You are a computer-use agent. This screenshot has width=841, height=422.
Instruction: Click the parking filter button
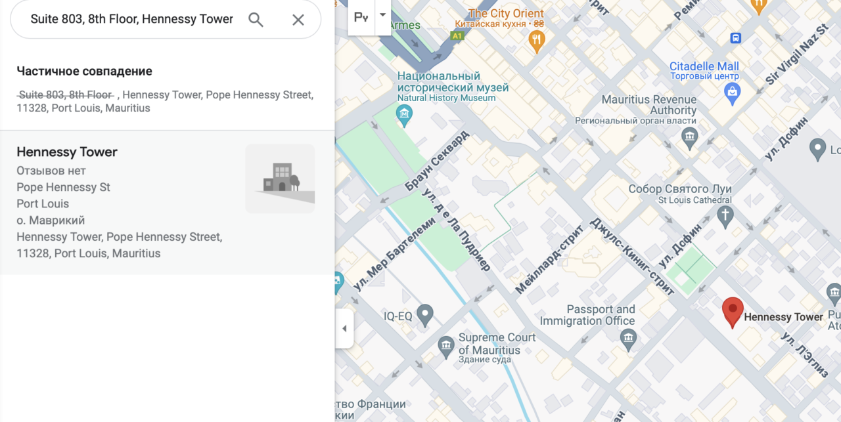[x=361, y=17]
